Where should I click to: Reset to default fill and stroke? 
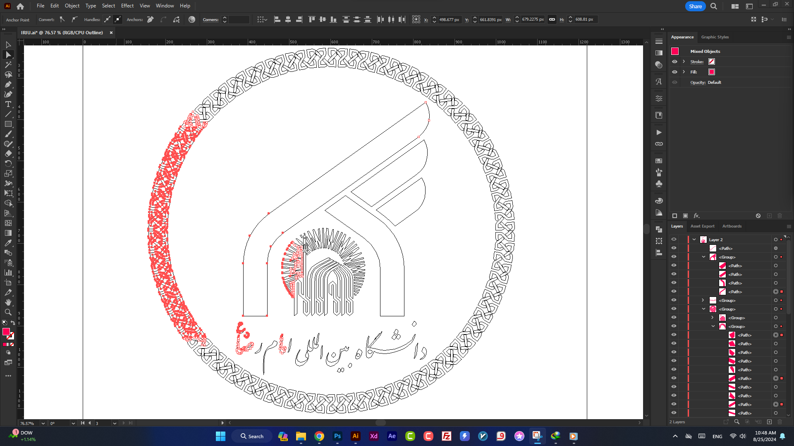[4, 323]
